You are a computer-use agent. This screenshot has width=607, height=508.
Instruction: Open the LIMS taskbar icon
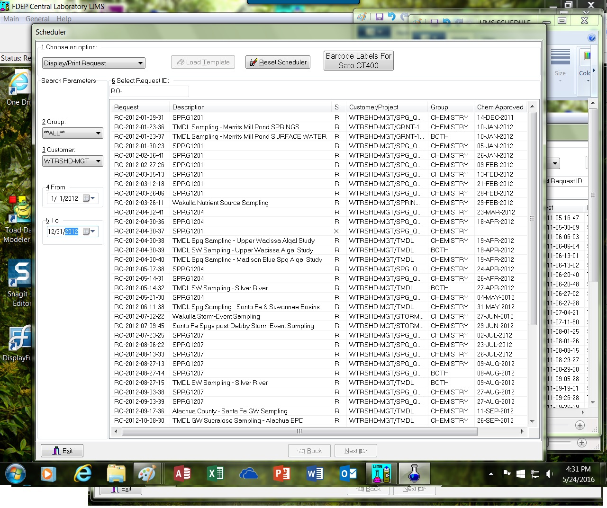click(x=381, y=473)
